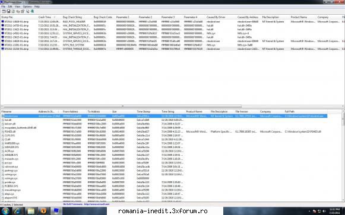Select the WMILIB.SYS driver row
Screen dimensions: 345x215
[164, 155]
